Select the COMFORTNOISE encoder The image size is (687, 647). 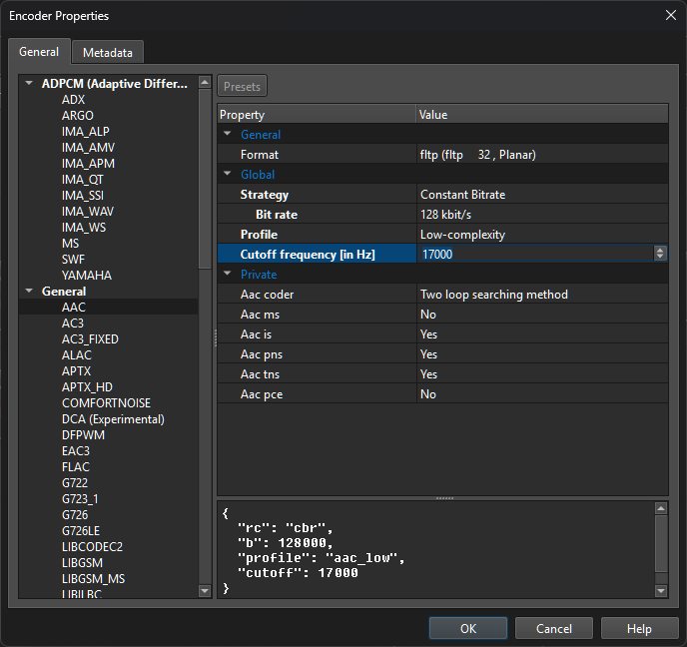coord(107,403)
